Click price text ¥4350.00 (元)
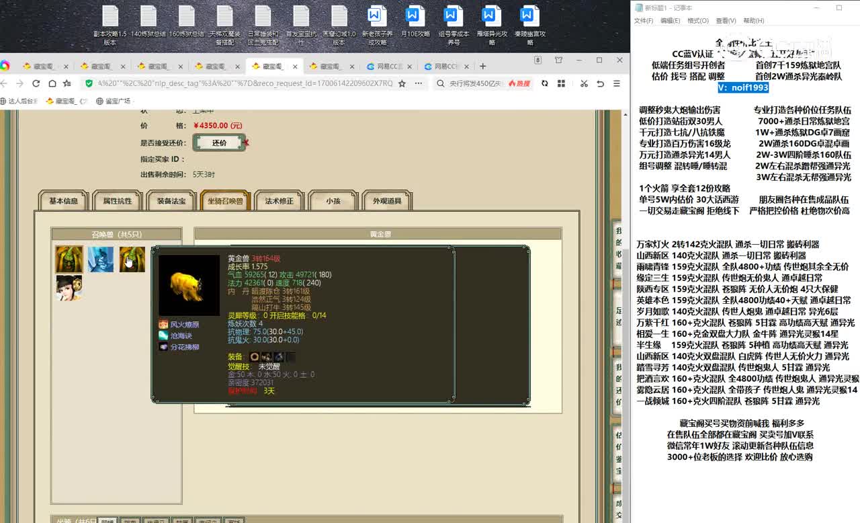The height and width of the screenshot is (523, 860). 218,126
